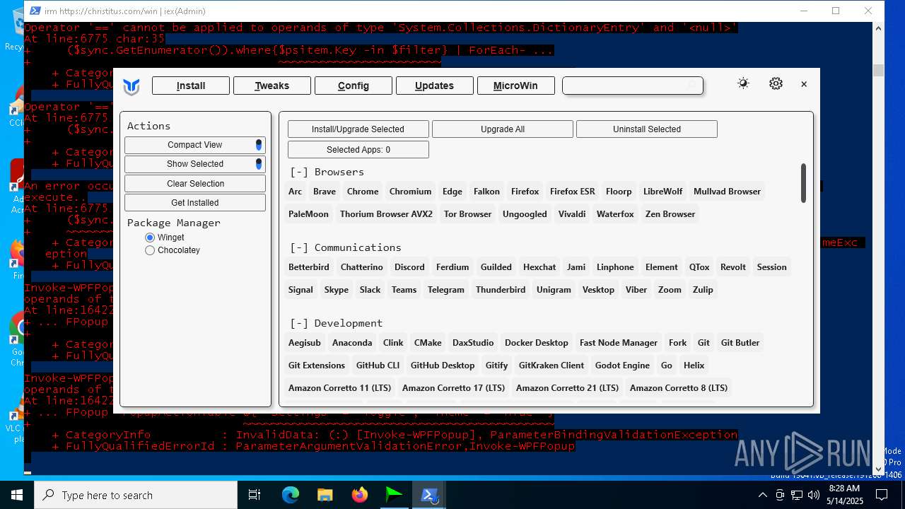Click the Clear Selection button
Image resolution: width=905 pixels, height=509 pixels.
[195, 184]
